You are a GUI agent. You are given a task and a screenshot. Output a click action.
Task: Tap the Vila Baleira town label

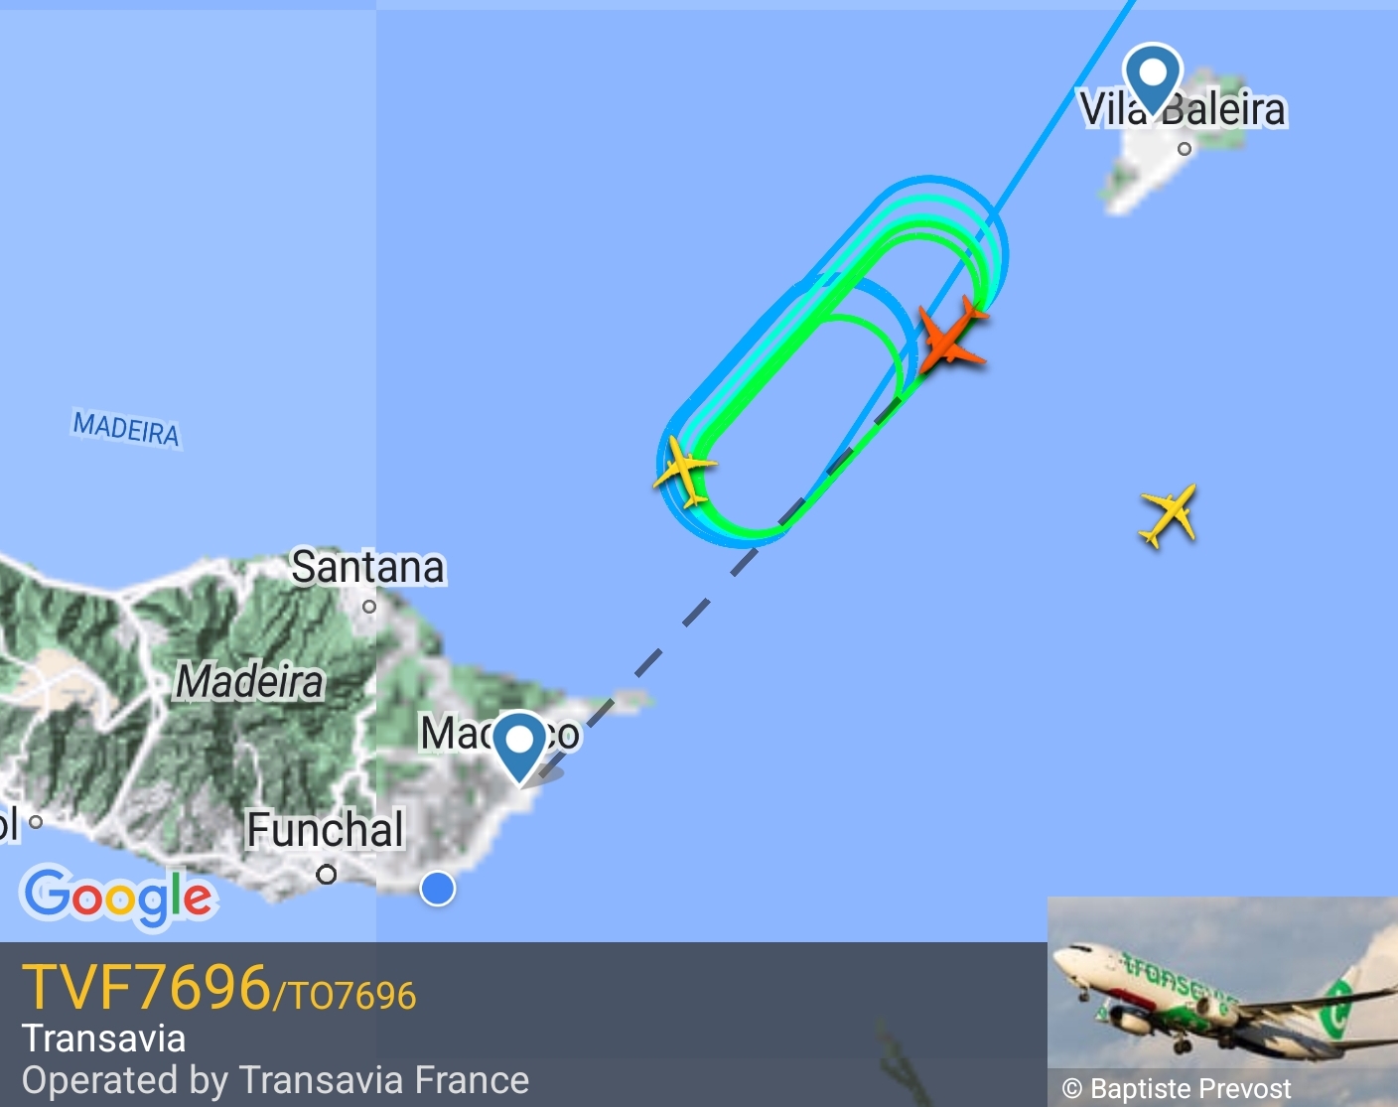(x=1183, y=109)
